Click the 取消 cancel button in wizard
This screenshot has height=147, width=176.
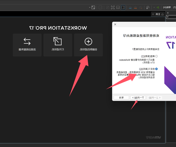coord(121,98)
